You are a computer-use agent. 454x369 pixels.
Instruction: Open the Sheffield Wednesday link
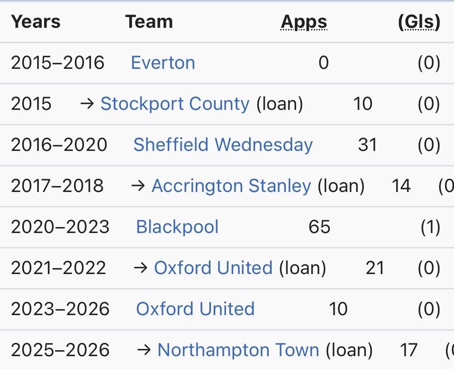[x=223, y=145]
